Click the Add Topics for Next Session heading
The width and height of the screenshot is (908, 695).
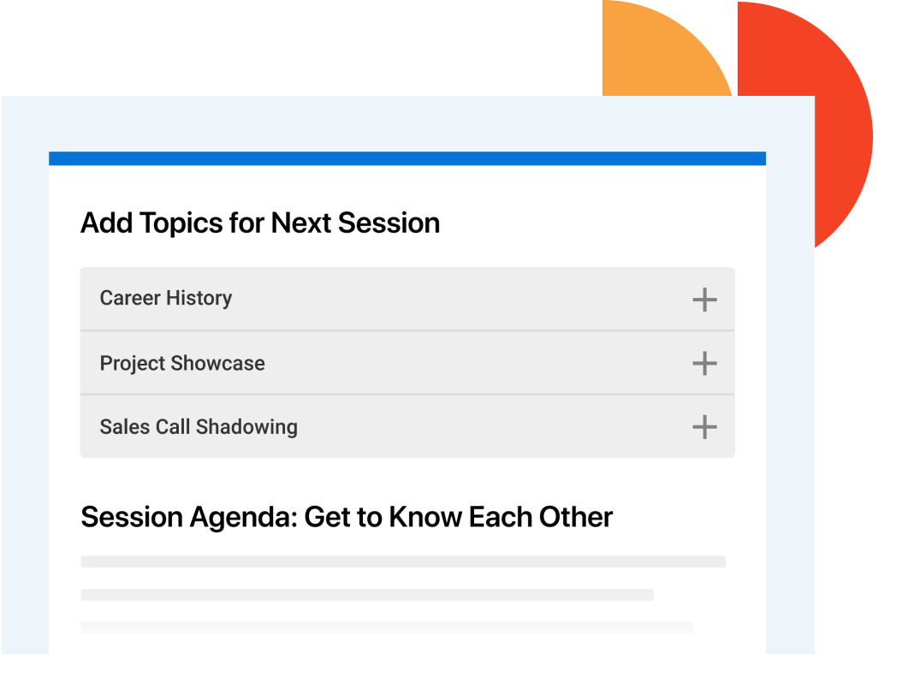260,223
